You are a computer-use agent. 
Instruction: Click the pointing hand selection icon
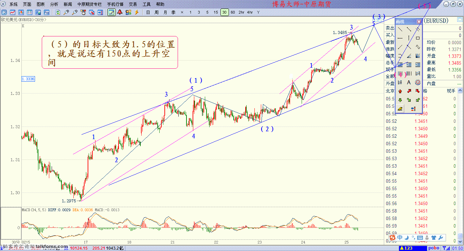click(x=83, y=12)
